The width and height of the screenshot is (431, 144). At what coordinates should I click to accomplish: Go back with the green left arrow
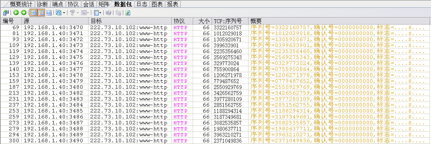16,13
